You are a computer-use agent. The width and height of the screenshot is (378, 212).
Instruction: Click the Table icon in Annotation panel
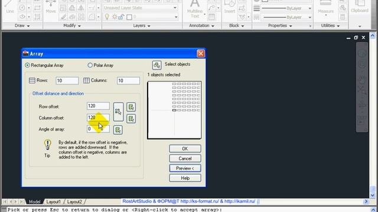(211, 17)
